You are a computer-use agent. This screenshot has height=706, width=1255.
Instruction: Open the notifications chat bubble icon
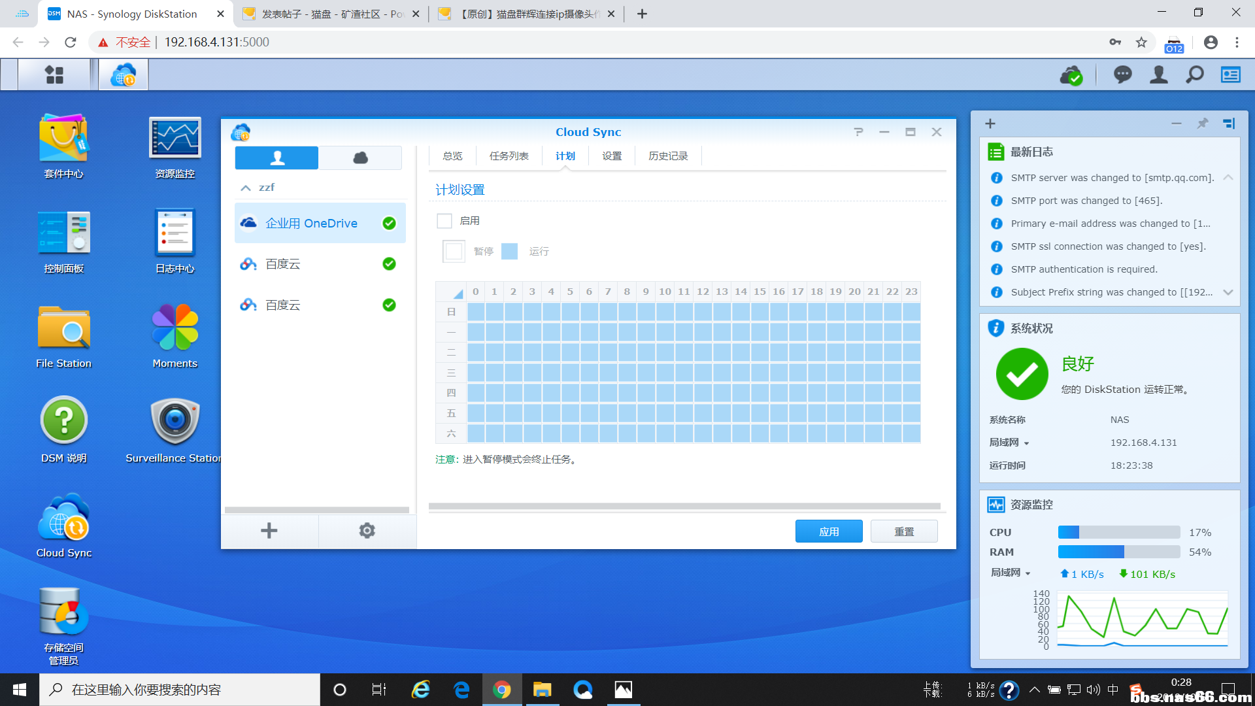click(1122, 75)
